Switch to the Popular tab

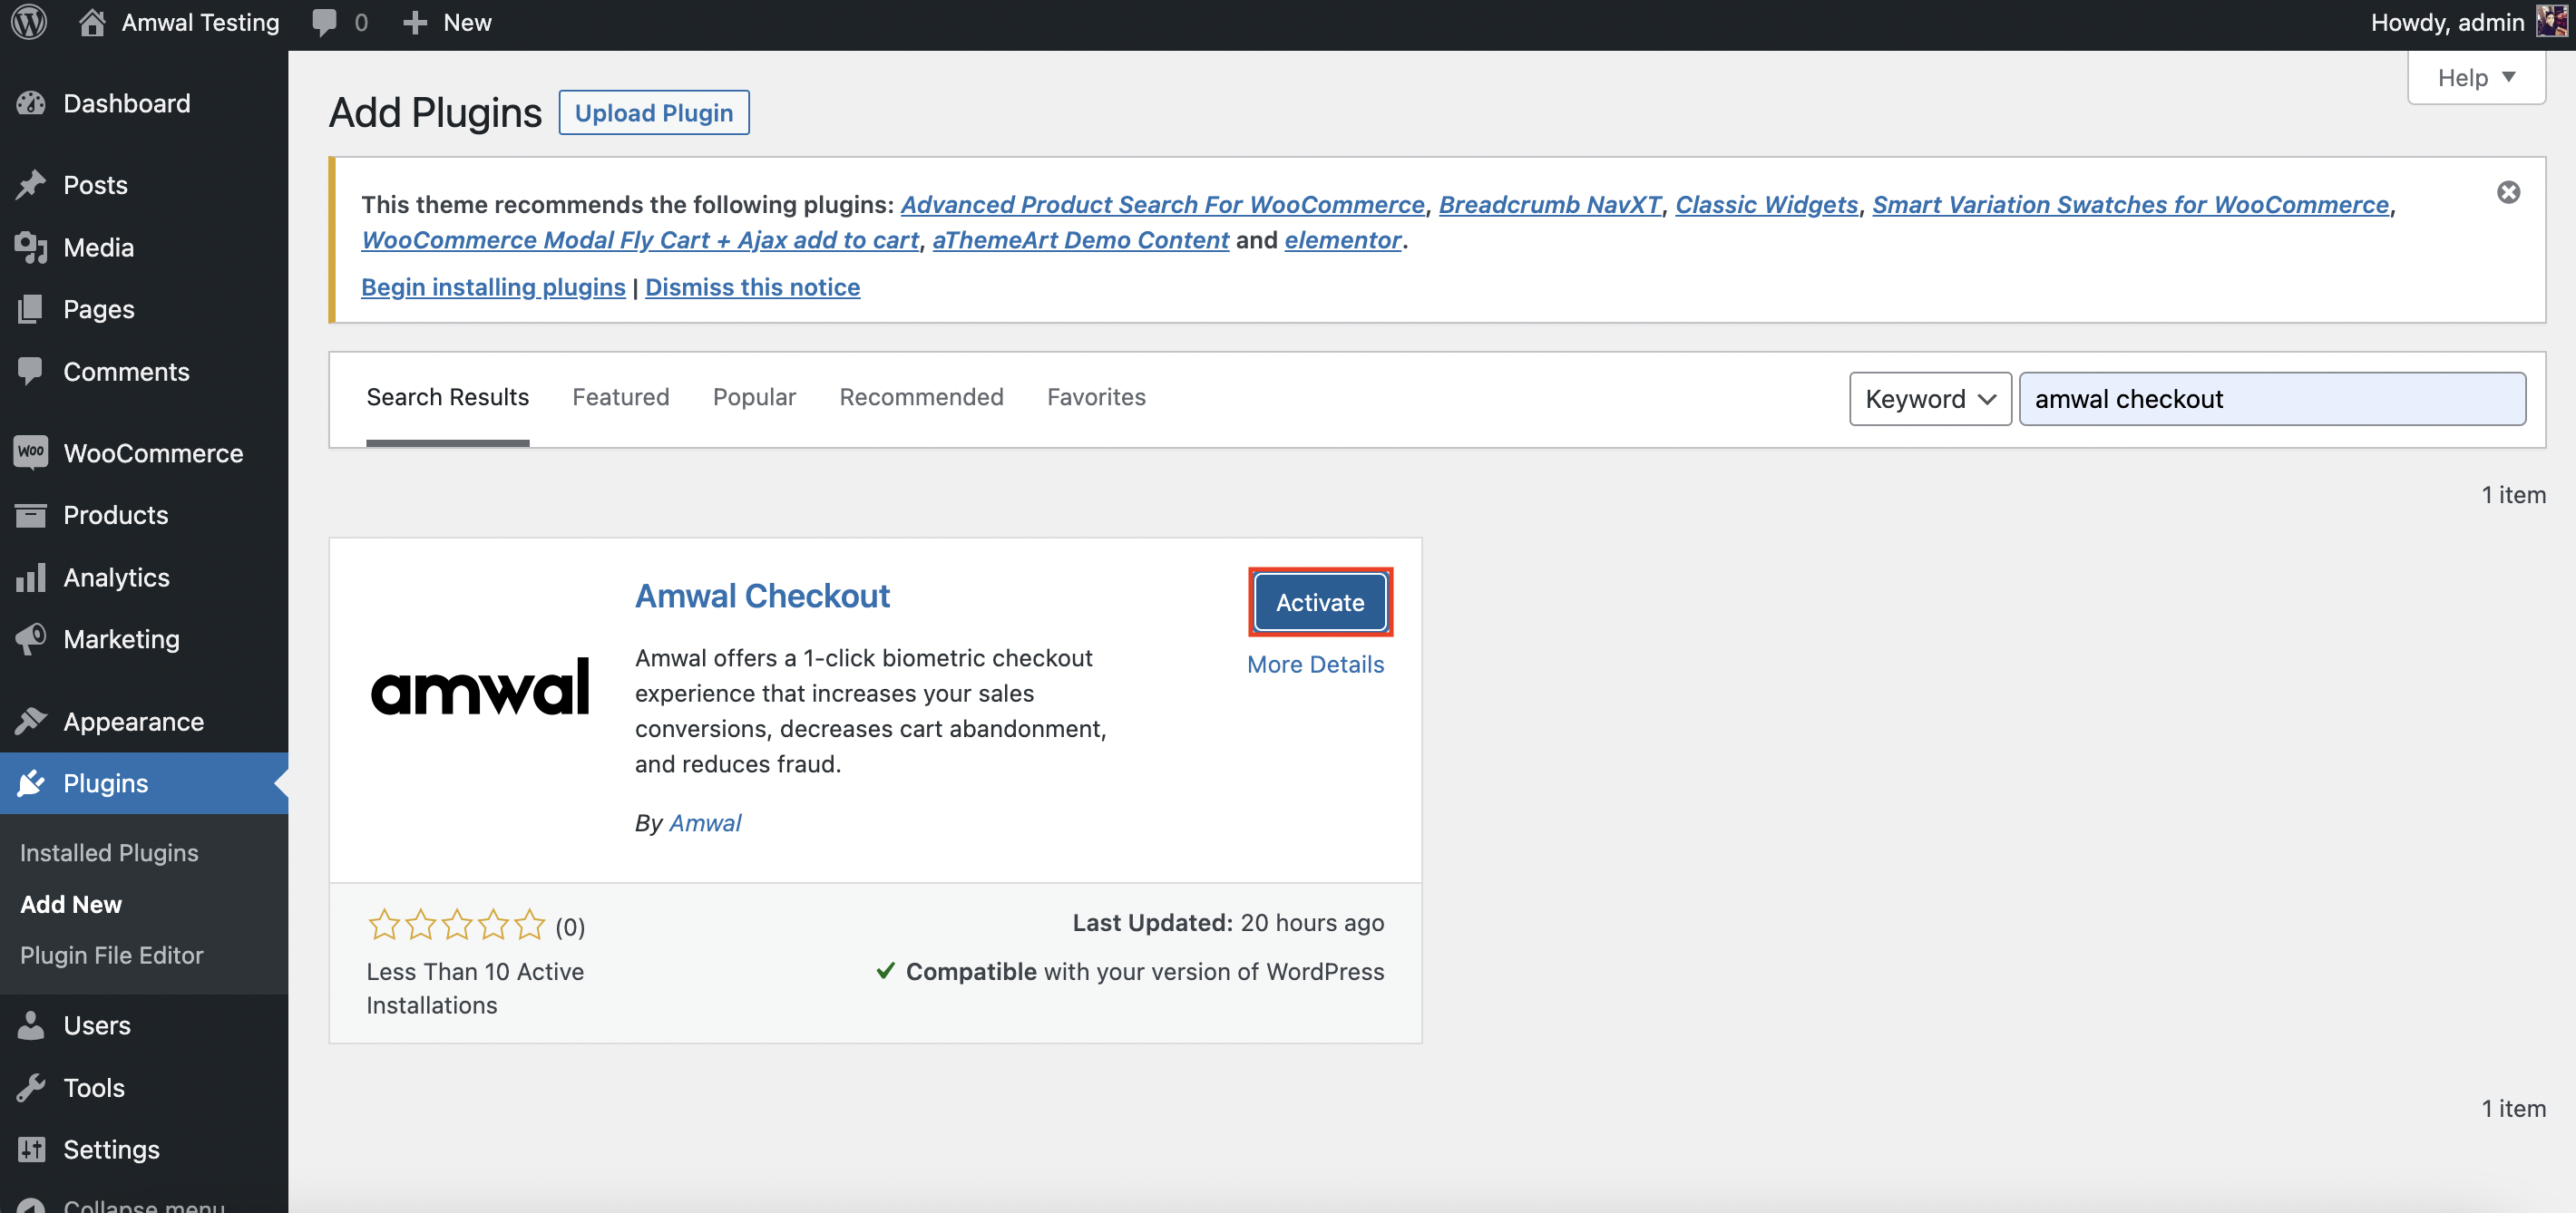click(754, 397)
